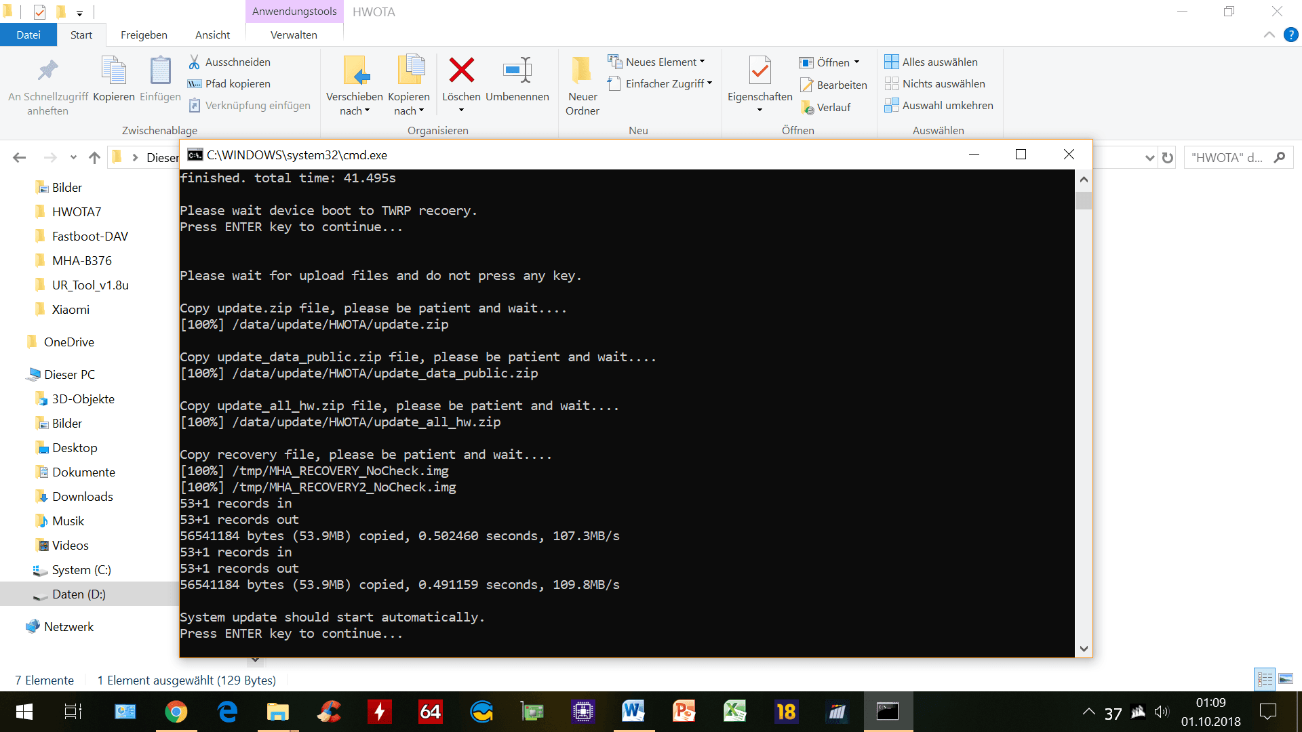Open Downloads in sidebar

click(x=82, y=496)
